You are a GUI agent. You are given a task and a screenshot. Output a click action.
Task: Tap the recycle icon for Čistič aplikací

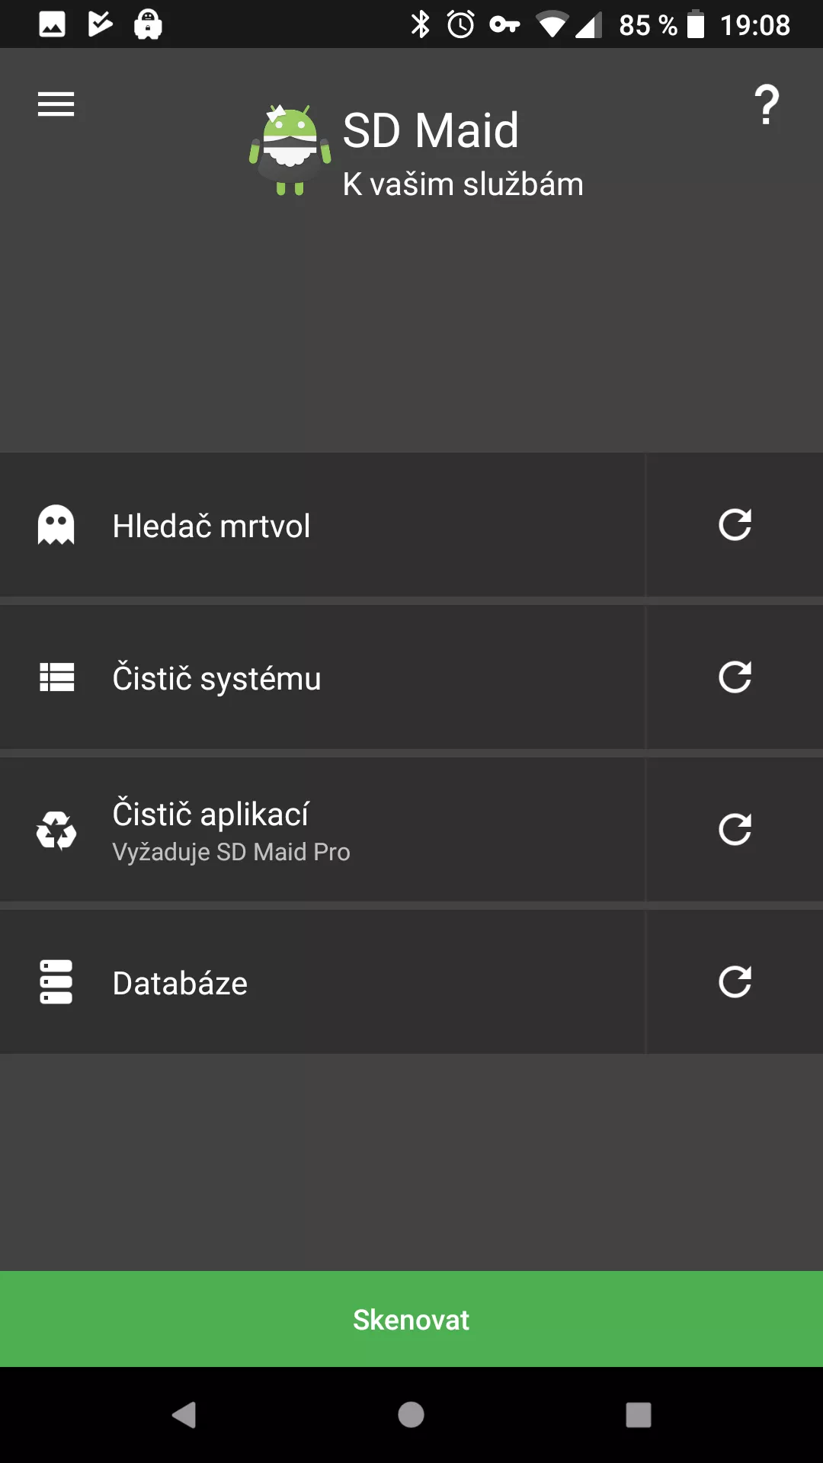point(56,830)
